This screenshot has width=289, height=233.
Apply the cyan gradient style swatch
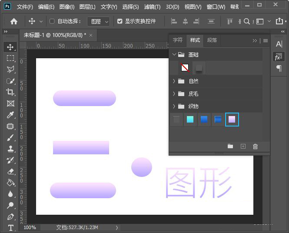click(x=190, y=120)
